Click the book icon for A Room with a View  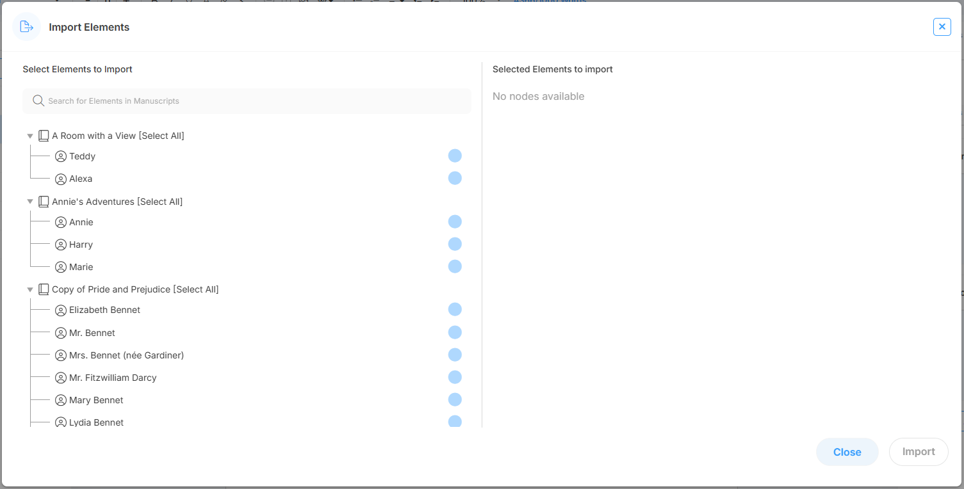[x=44, y=136]
